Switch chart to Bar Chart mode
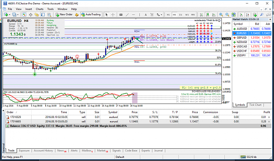The image size is (274, 161). (x=201, y=14)
